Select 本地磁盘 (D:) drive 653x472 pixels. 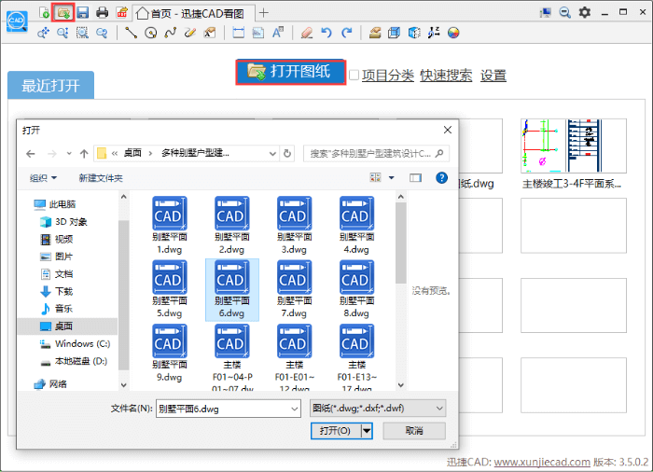[74, 361]
